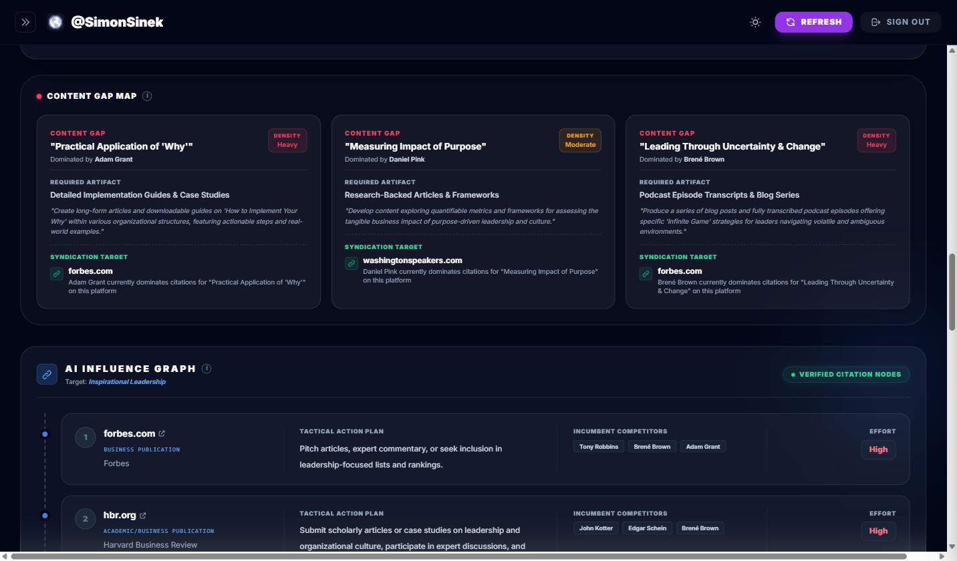Open the info tooltip beside Content Gap Map heading
This screenshot has height=561, width=957.
(x=147, y=96)
